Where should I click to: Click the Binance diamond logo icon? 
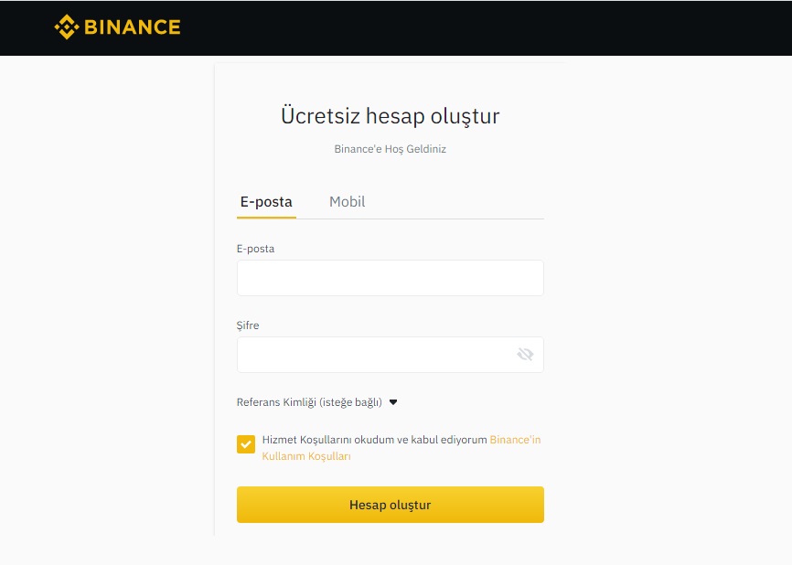[67, 27]
